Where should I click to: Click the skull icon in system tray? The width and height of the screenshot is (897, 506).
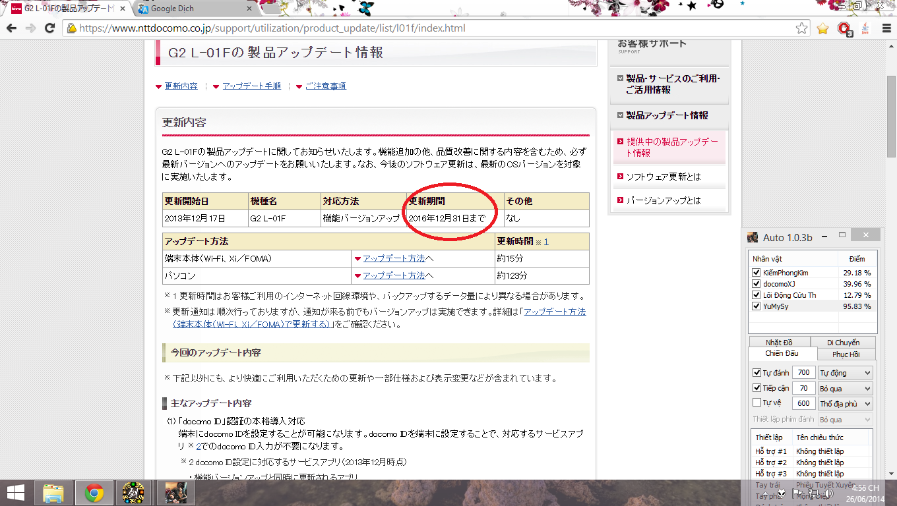(x=782, y=493)
